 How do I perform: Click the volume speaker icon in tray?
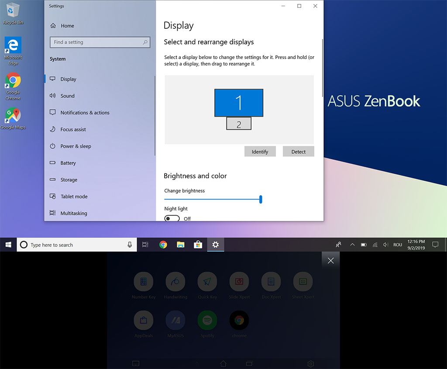pos(386,245)
